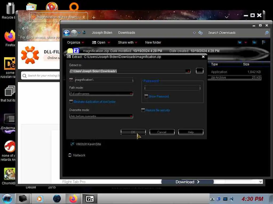
Task: Expand the view options dropdown arrow
Action: [246, 42]
